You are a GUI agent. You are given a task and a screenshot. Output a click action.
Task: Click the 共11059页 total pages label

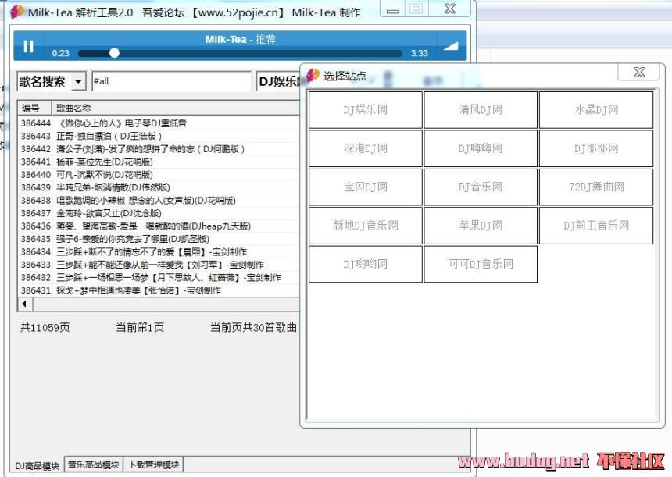pyautogui.click(x=45, y=328)
